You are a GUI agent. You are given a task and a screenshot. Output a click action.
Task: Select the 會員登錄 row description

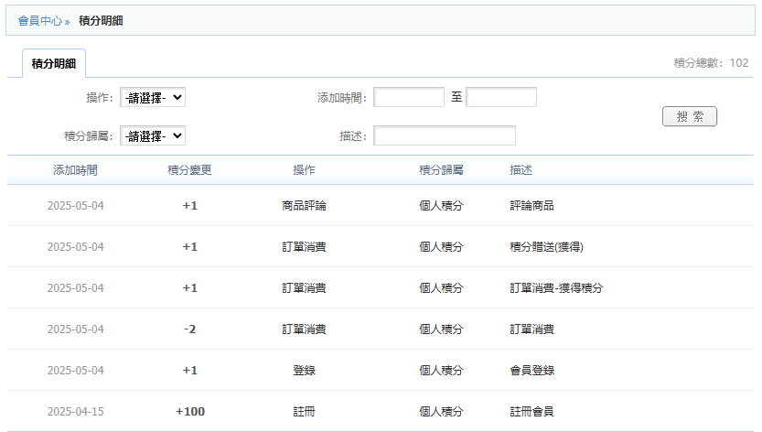(532, 371)
